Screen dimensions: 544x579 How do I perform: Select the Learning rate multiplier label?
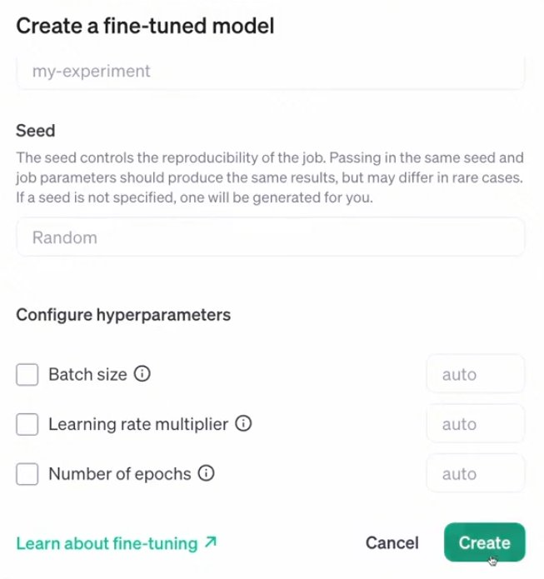tap(138, 424)
